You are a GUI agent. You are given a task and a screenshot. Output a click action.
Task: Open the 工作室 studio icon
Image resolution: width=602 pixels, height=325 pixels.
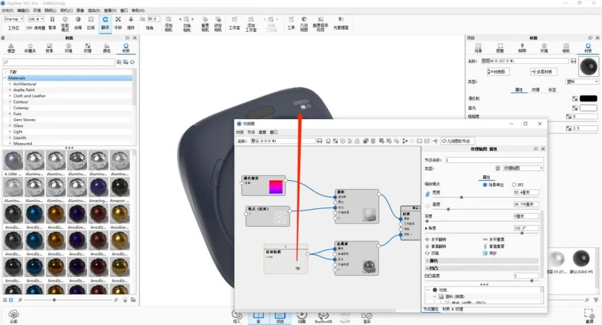click(235, 20)
